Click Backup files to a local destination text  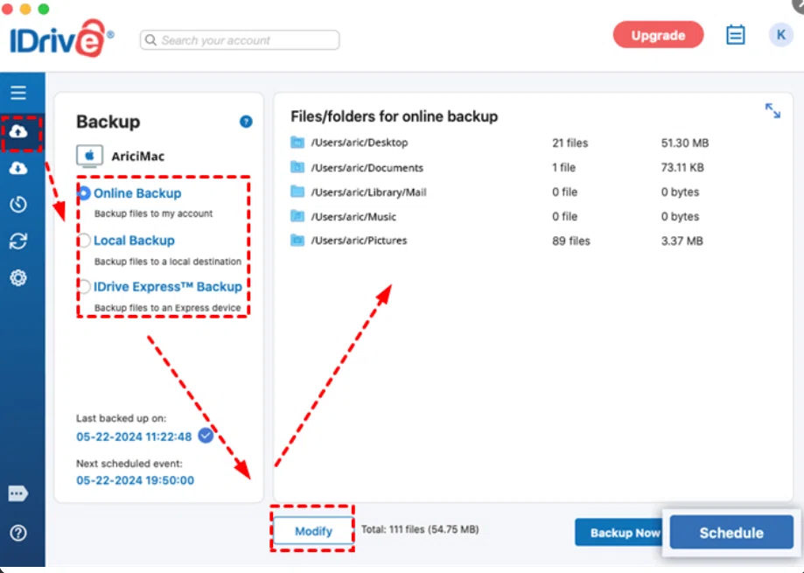pyautogui.click(x=168, y=262)
